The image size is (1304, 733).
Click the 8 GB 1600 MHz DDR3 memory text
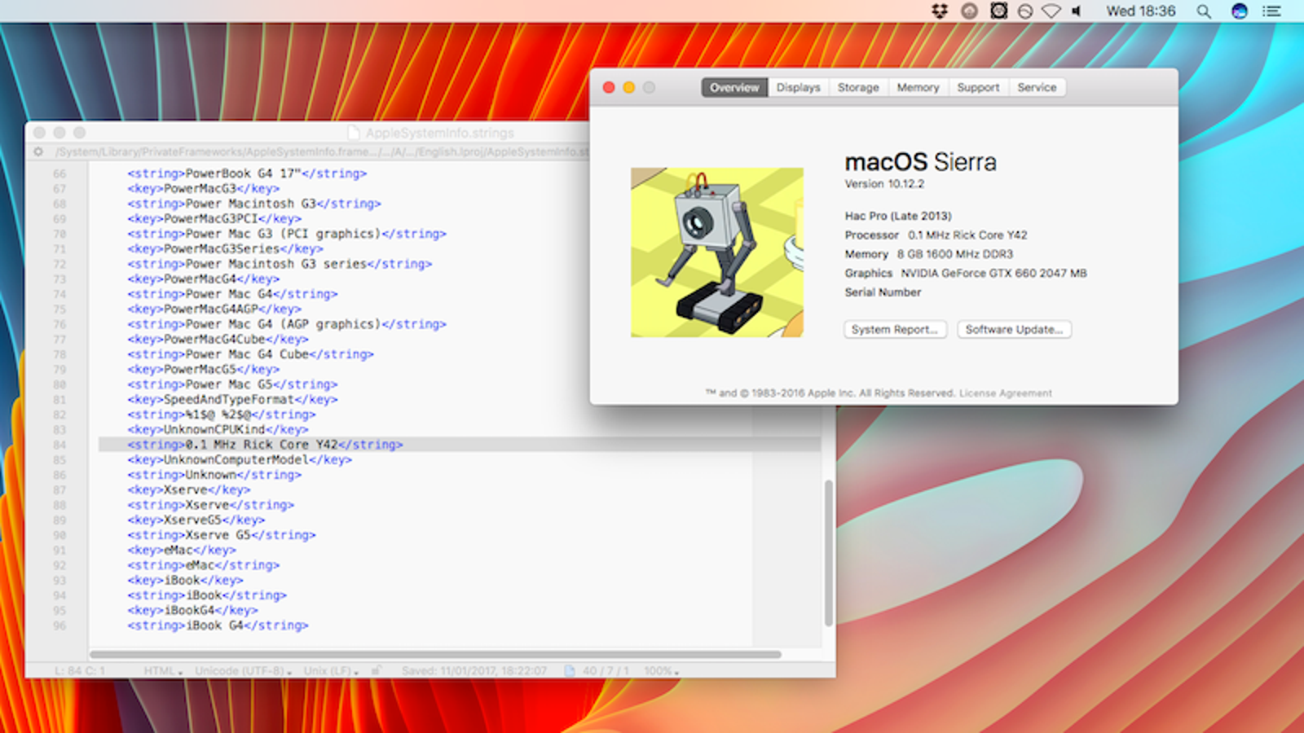[x=955, y=254]
